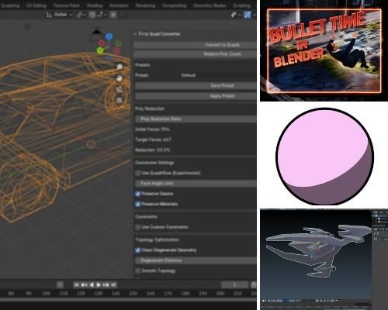The width and height of the screenshot is (388, 310).
Task: Uncheck the Preserve Materials checkbox
Action: click(138, 204)
